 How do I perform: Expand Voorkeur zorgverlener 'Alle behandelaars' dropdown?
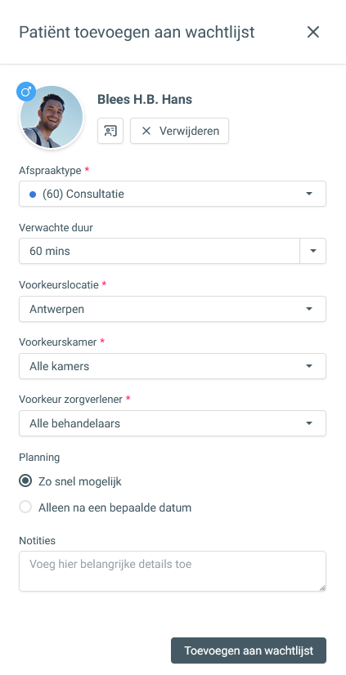click(x=173, y=423)
